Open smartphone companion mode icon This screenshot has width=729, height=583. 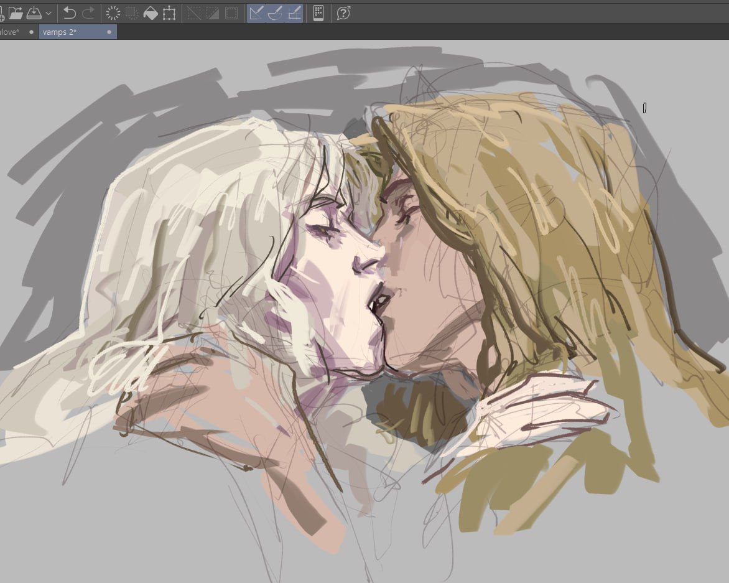point(318,12)
